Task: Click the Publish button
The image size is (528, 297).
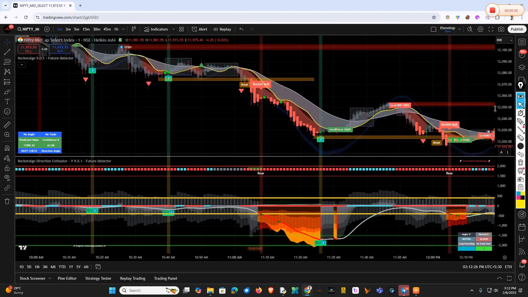Action: pos(517,29)
